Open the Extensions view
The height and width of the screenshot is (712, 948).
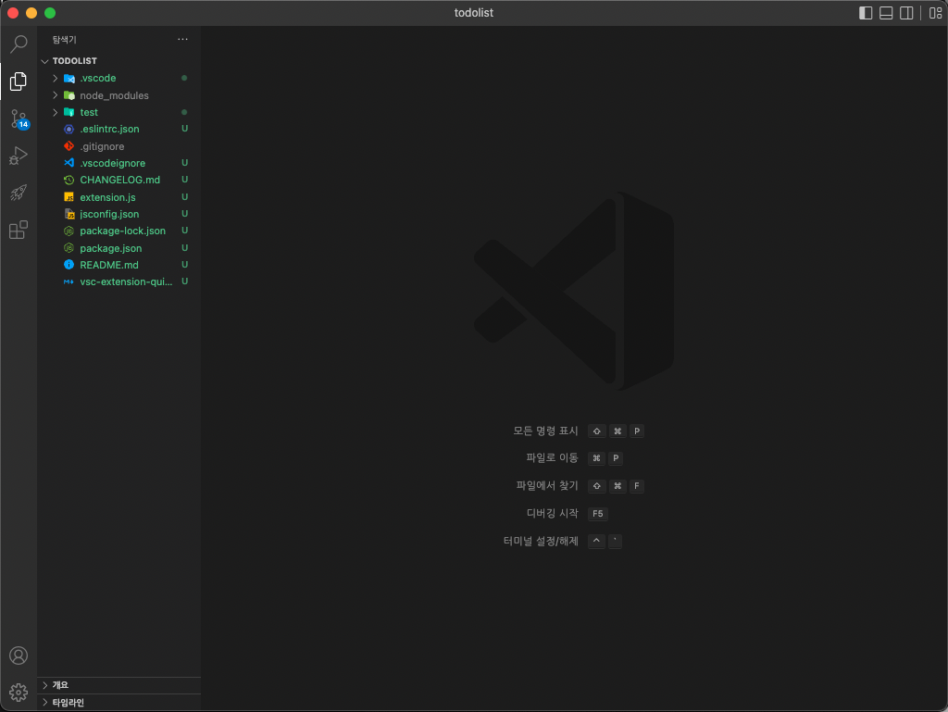click(19, 230)
